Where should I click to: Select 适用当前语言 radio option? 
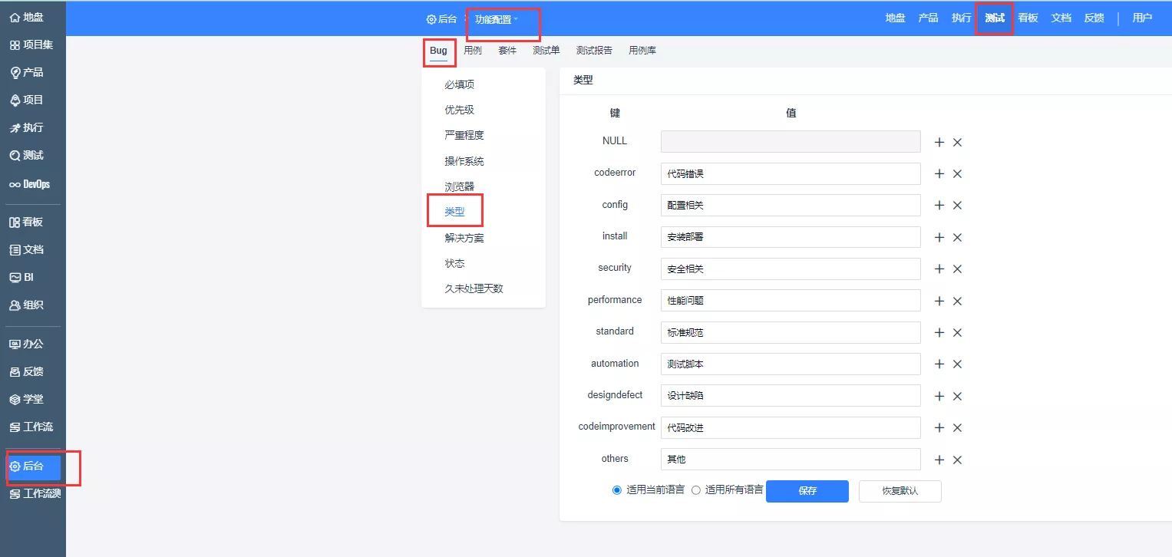point(616,490)
